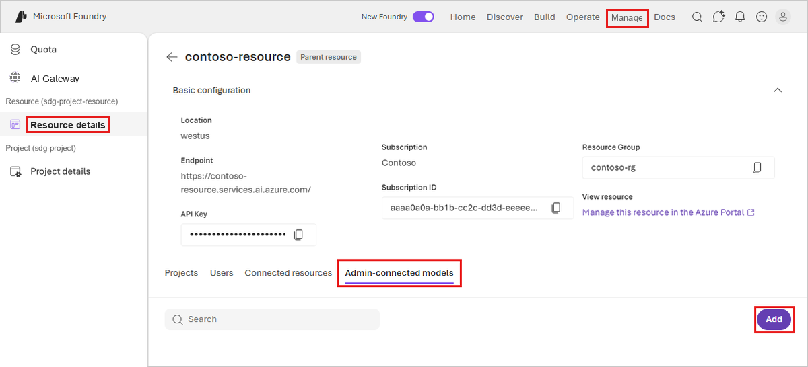Image resolution: width=808 pixels, height=367 pixels.
Task: Click the contoso-rg Resource Group field
Action: [678, 167]
